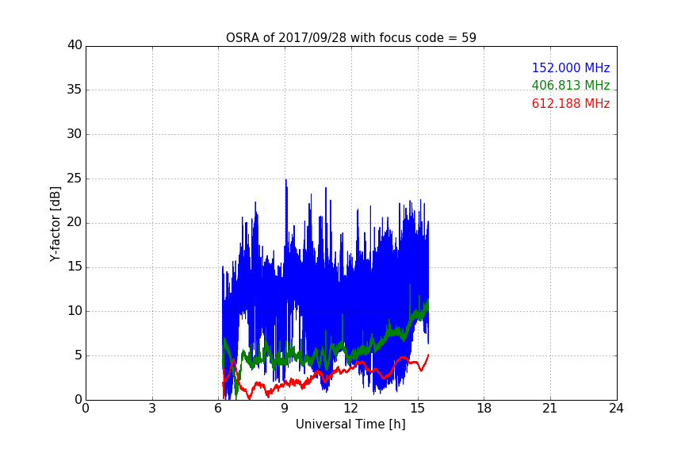Select the blue '152.000 MHz' legend label
This screenshot has width=685, height=457.
571,67
